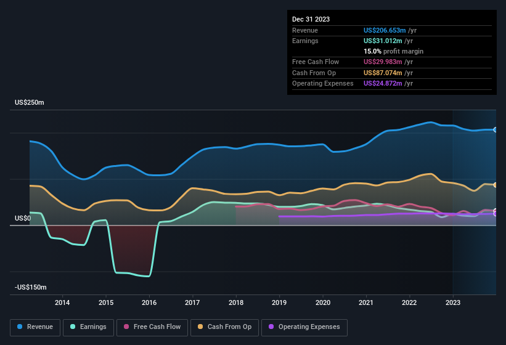The image size is (506, 345).
Task: Click the 15.0% profit margin text
Action: tap(393, 51)
